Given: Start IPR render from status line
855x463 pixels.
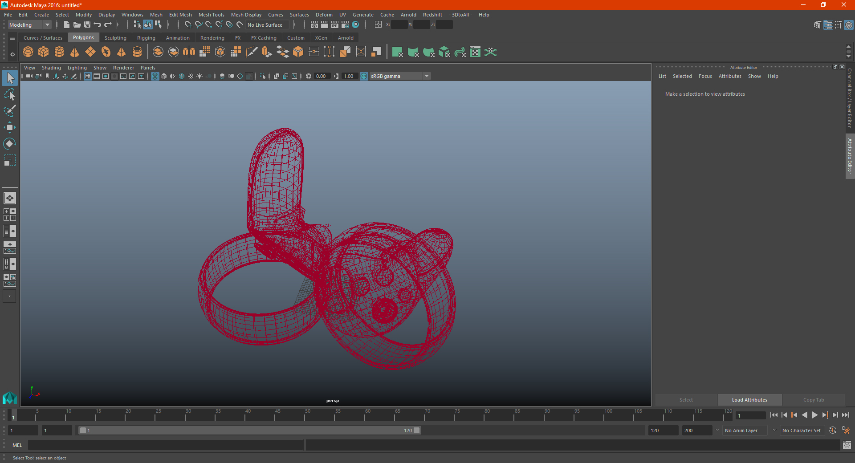Looking at the screenshot, I should pyautogui.click(x=335, y=25).
